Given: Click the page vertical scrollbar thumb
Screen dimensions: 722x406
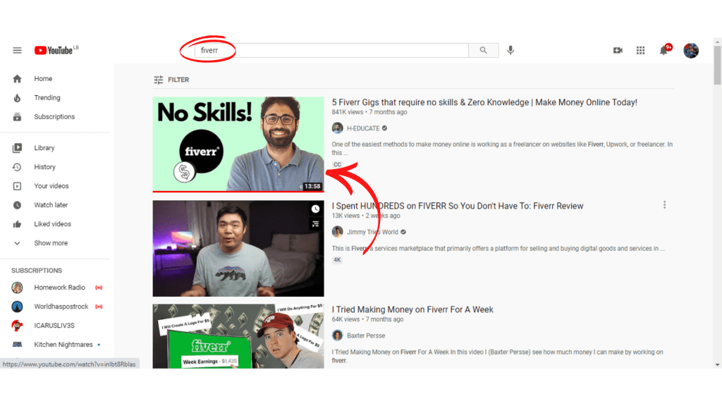Looking at the screenshot, I should pos(717,65).
